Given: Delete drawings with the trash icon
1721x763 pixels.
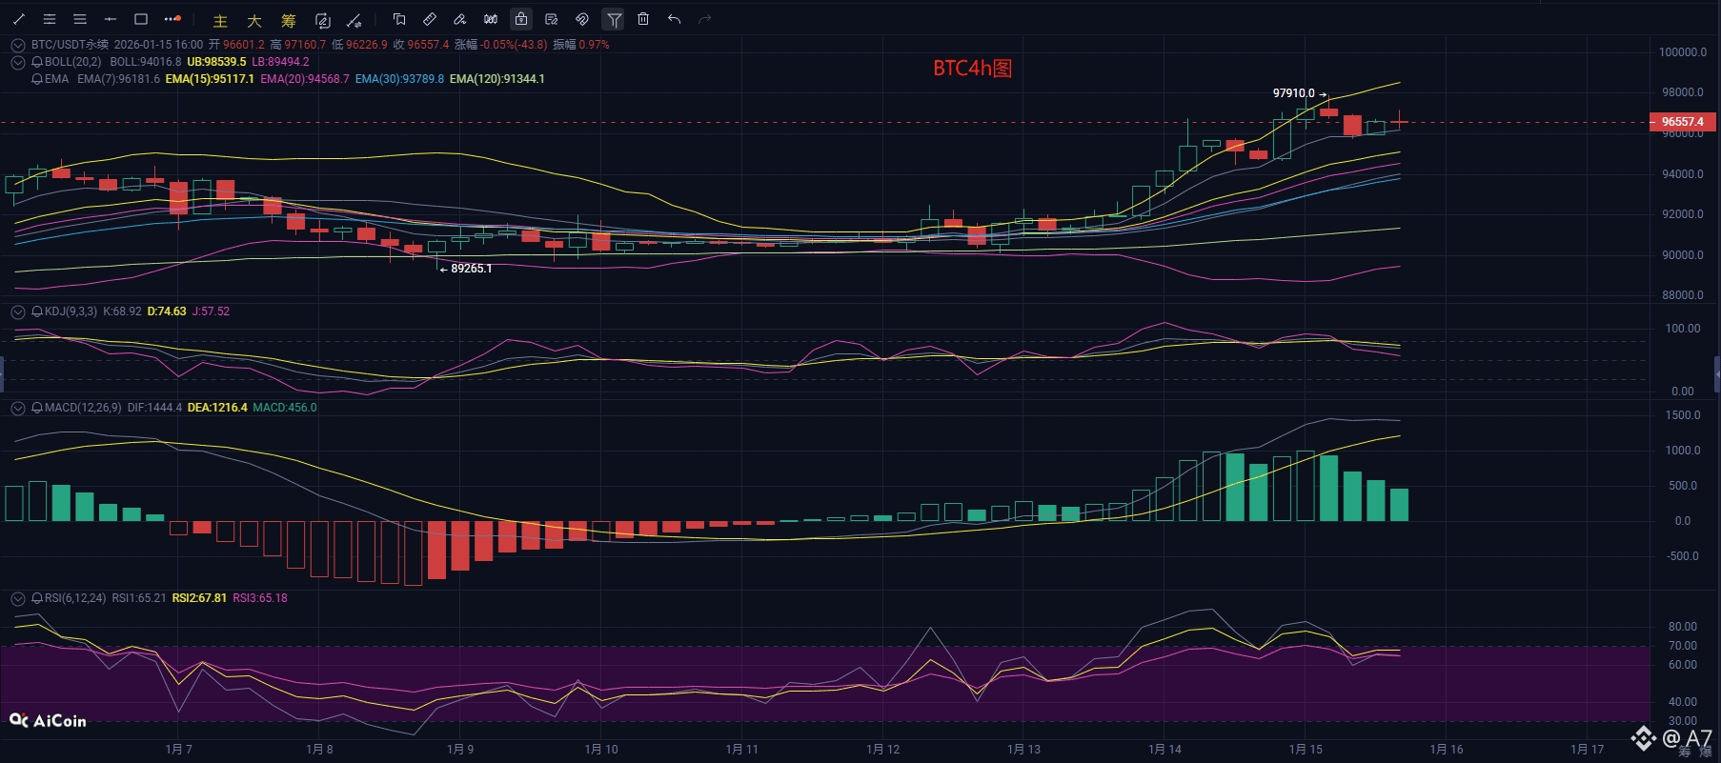Looking at the screenshot, I should (643, 19).
